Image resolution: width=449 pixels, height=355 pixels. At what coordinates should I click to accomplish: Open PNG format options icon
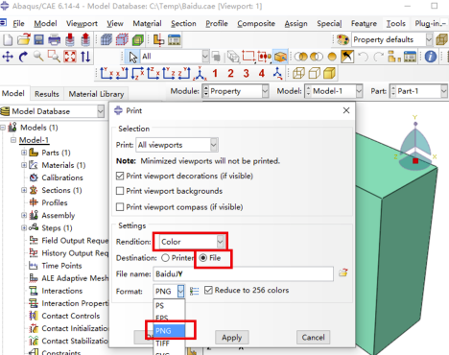(194, 291)
